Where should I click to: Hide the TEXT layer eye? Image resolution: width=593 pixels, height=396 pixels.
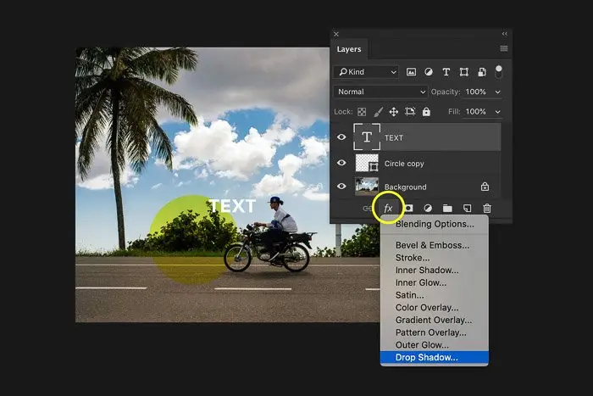coord(341,137)
